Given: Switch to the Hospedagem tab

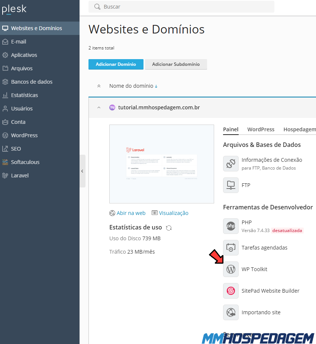Looking at the screenshot, I should [x=300, y=129].
